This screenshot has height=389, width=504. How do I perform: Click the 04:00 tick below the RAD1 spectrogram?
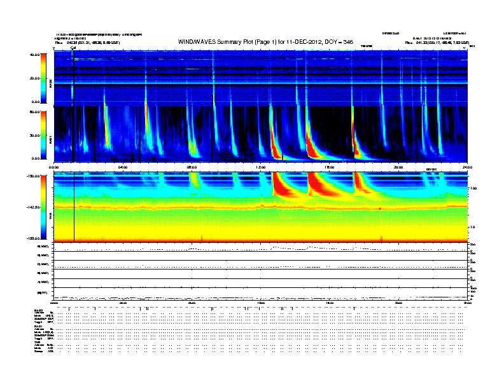(x=123, y=167)
